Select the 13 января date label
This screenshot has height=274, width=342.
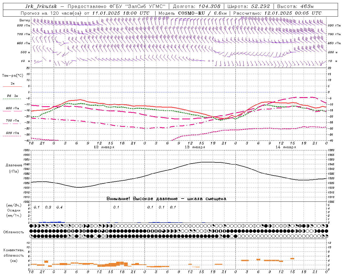[x=195, y=147]
